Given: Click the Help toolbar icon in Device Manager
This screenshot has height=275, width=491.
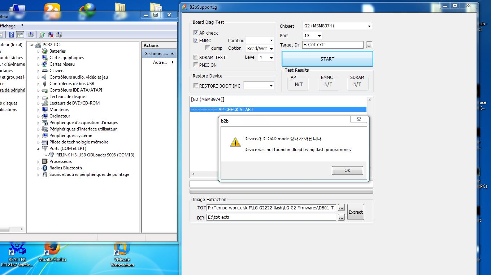Looking at the screenshot, I should coord(12,35).
